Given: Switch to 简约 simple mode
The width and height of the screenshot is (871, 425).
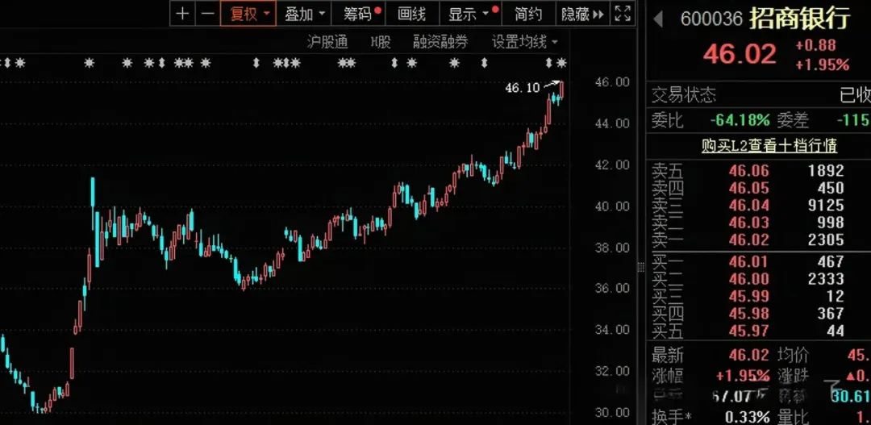Looking at the screenshot, I should click(x=528, y=14).
